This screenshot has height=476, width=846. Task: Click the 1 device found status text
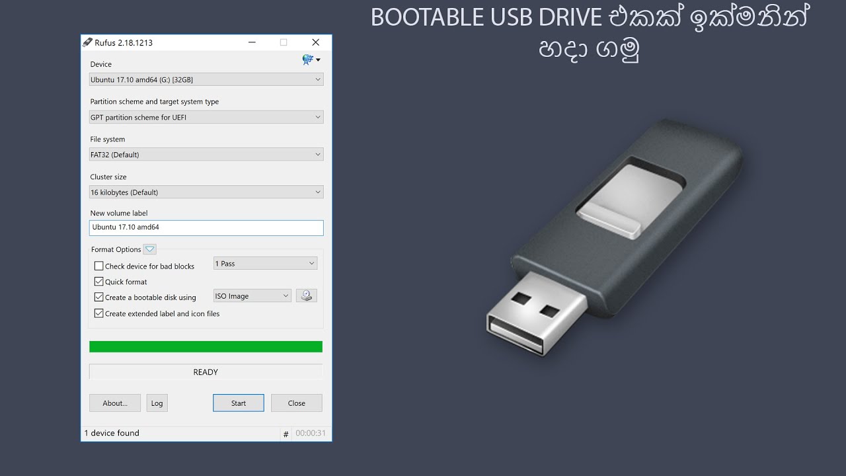pos(112,433)
